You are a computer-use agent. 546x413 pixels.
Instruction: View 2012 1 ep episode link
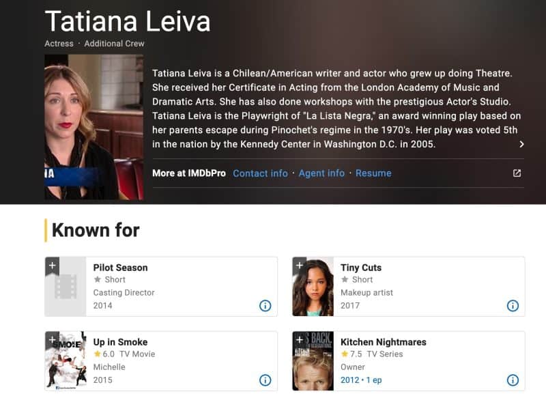click(x=361, y=380)
